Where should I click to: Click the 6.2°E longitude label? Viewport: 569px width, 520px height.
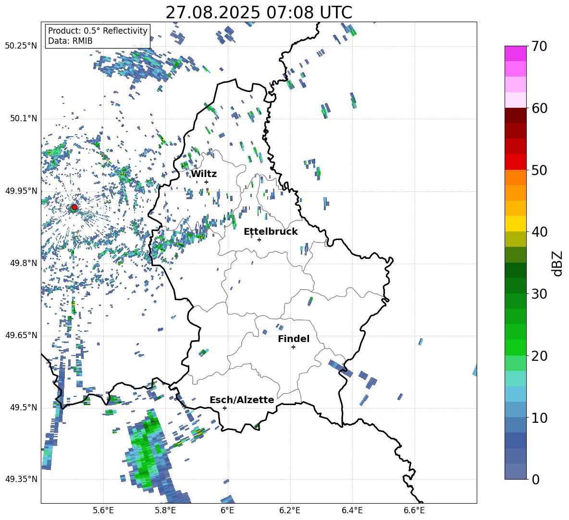tap(290, 510)
